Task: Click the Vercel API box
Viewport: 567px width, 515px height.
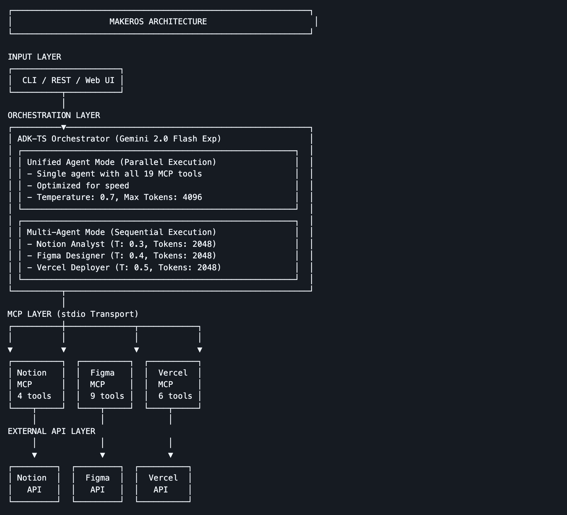Action: tap(163, 484)
